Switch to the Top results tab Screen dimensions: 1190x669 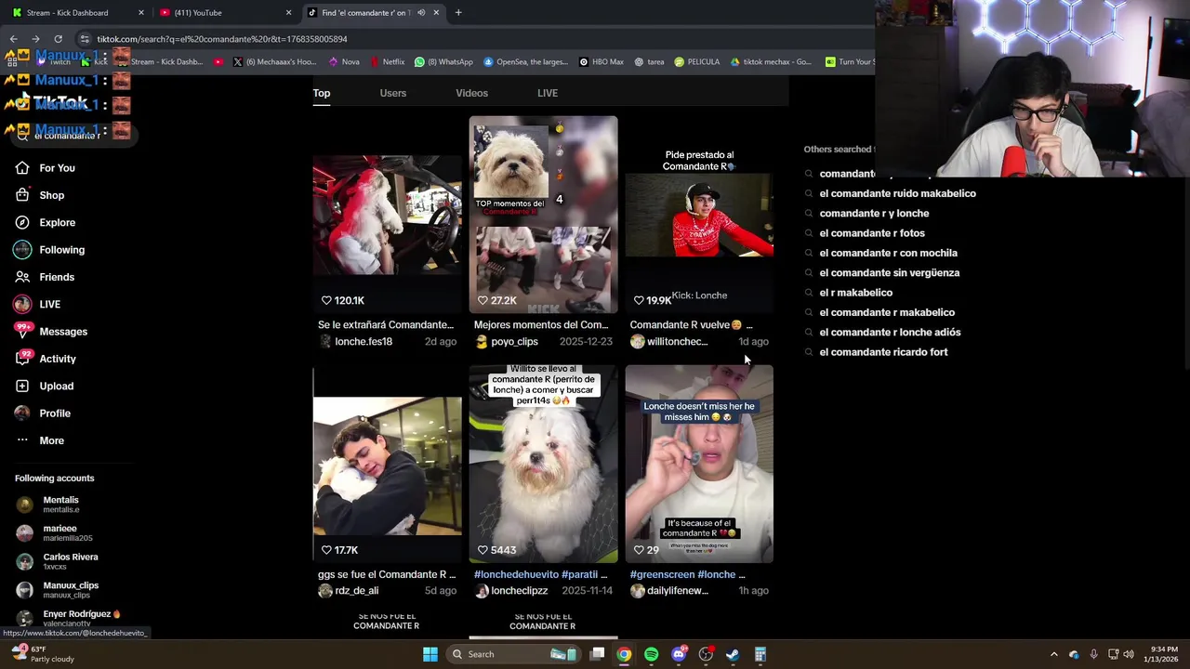tap(322, 93)
